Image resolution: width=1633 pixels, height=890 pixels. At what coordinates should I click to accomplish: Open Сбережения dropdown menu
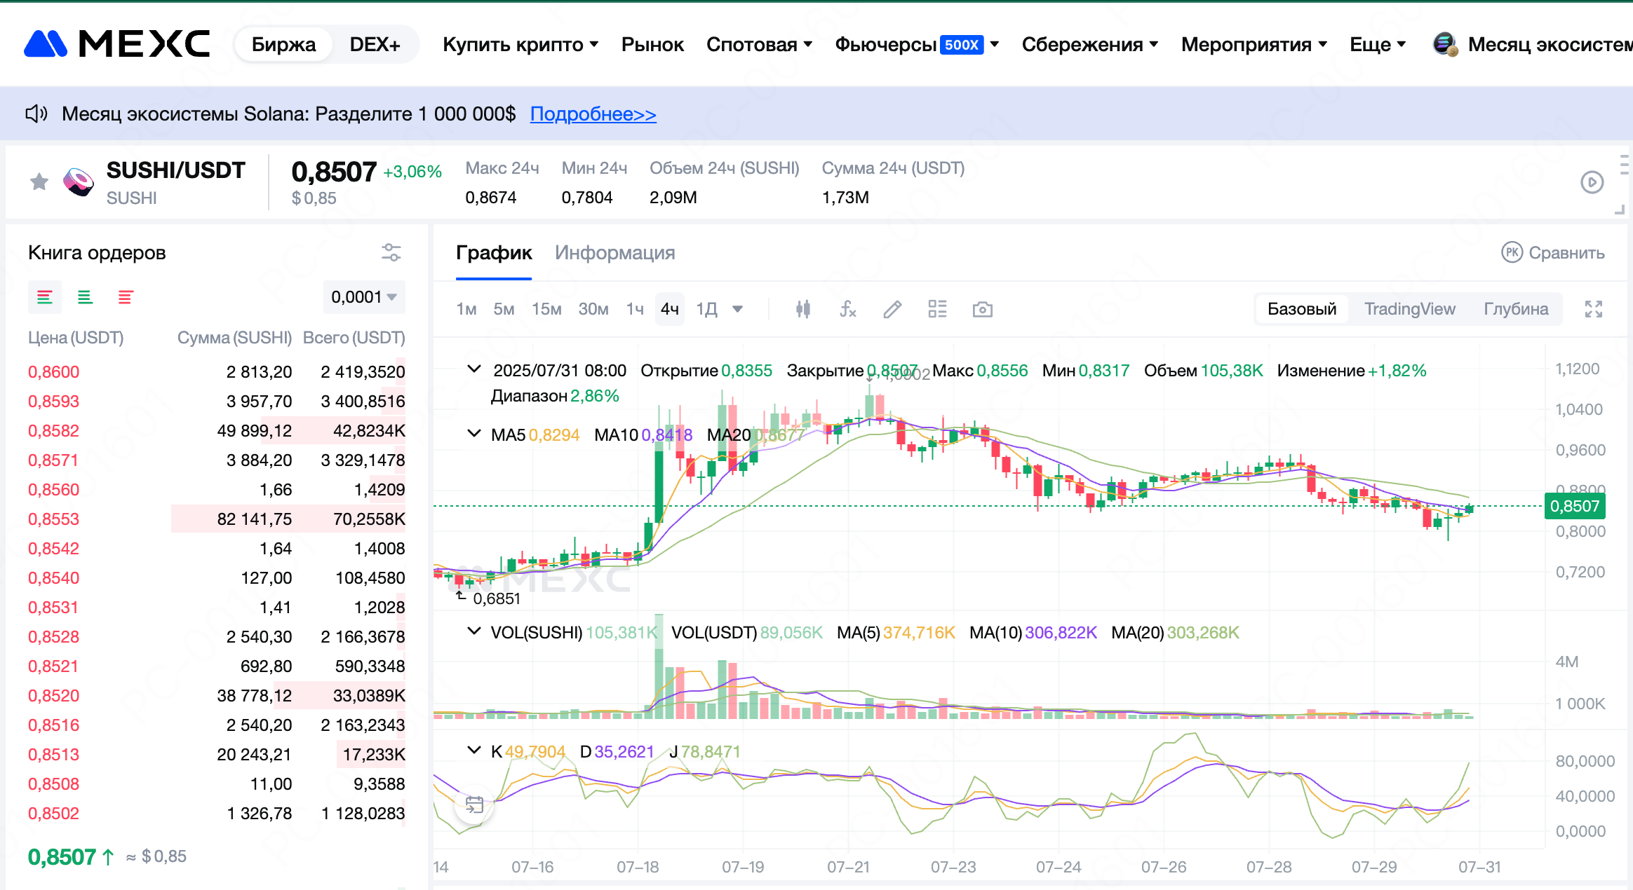1089,44
